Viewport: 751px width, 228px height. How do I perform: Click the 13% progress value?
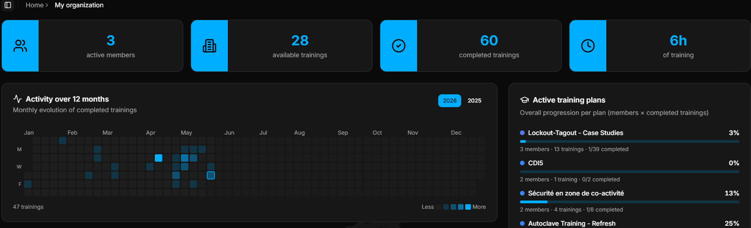732,193
